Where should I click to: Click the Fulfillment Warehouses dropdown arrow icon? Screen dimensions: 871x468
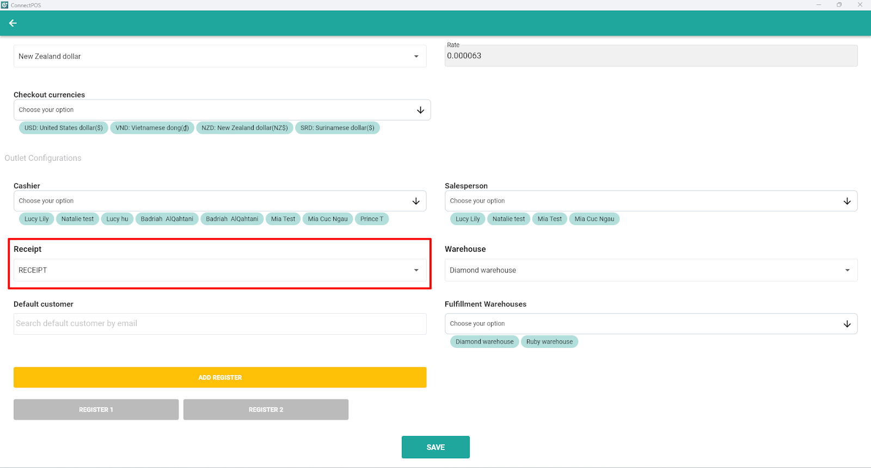pos(847,324)
